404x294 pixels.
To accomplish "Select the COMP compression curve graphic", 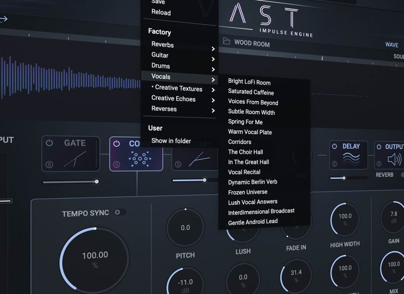I will [200, 159].
